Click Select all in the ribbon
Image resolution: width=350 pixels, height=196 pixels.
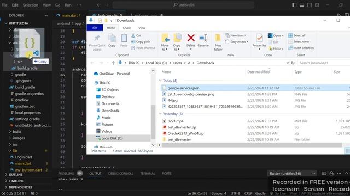296,35
